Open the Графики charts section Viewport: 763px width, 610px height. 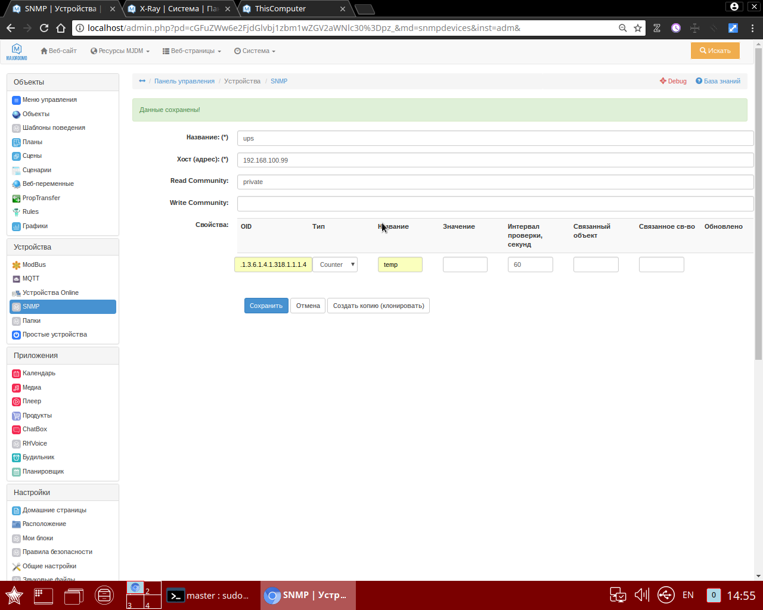(x=34, y=226)
